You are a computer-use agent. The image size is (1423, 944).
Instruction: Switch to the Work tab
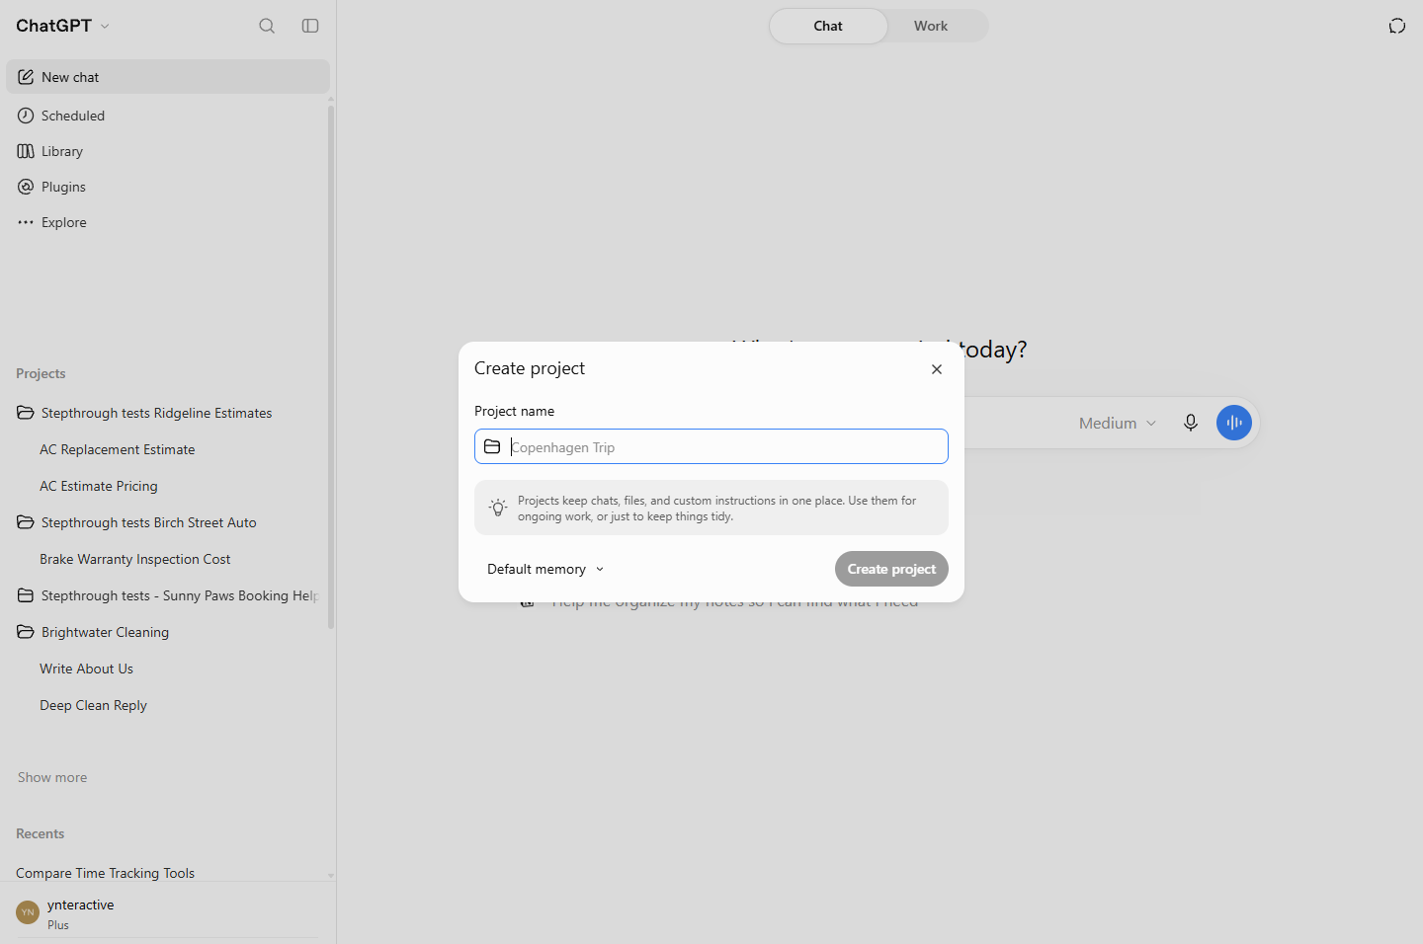point(931,27)
